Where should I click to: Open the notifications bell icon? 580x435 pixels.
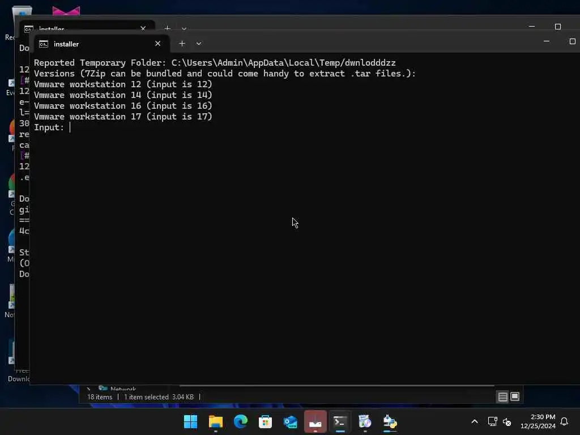pyautogui.click(x=564, y=421)
